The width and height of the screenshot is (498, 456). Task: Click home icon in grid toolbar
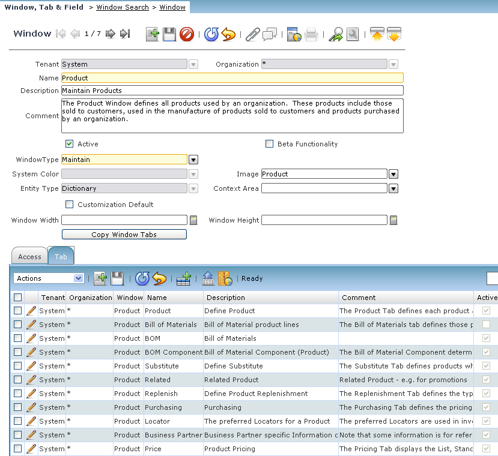coord(208,278)
